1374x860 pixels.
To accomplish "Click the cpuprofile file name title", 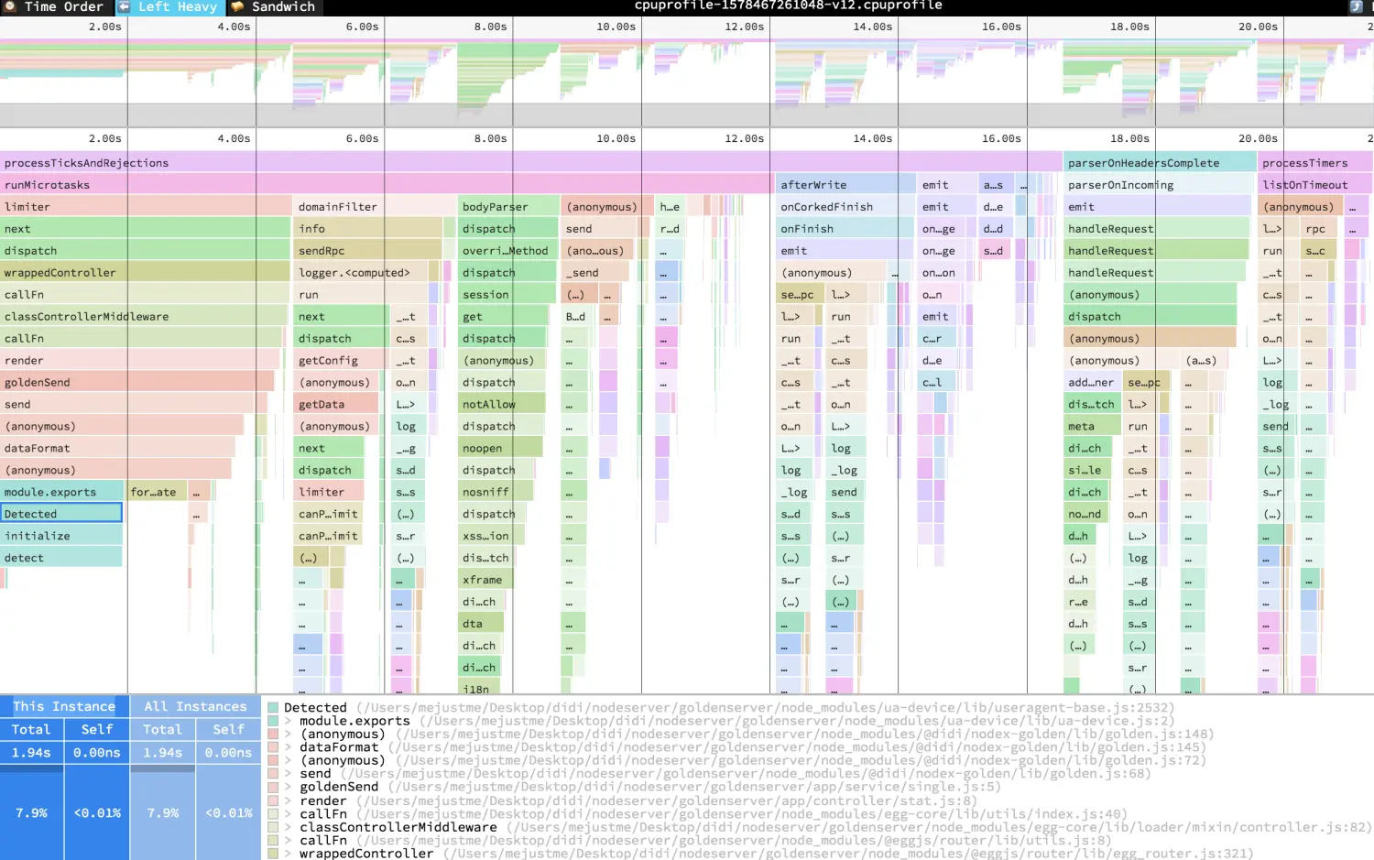I will (788, 5).
